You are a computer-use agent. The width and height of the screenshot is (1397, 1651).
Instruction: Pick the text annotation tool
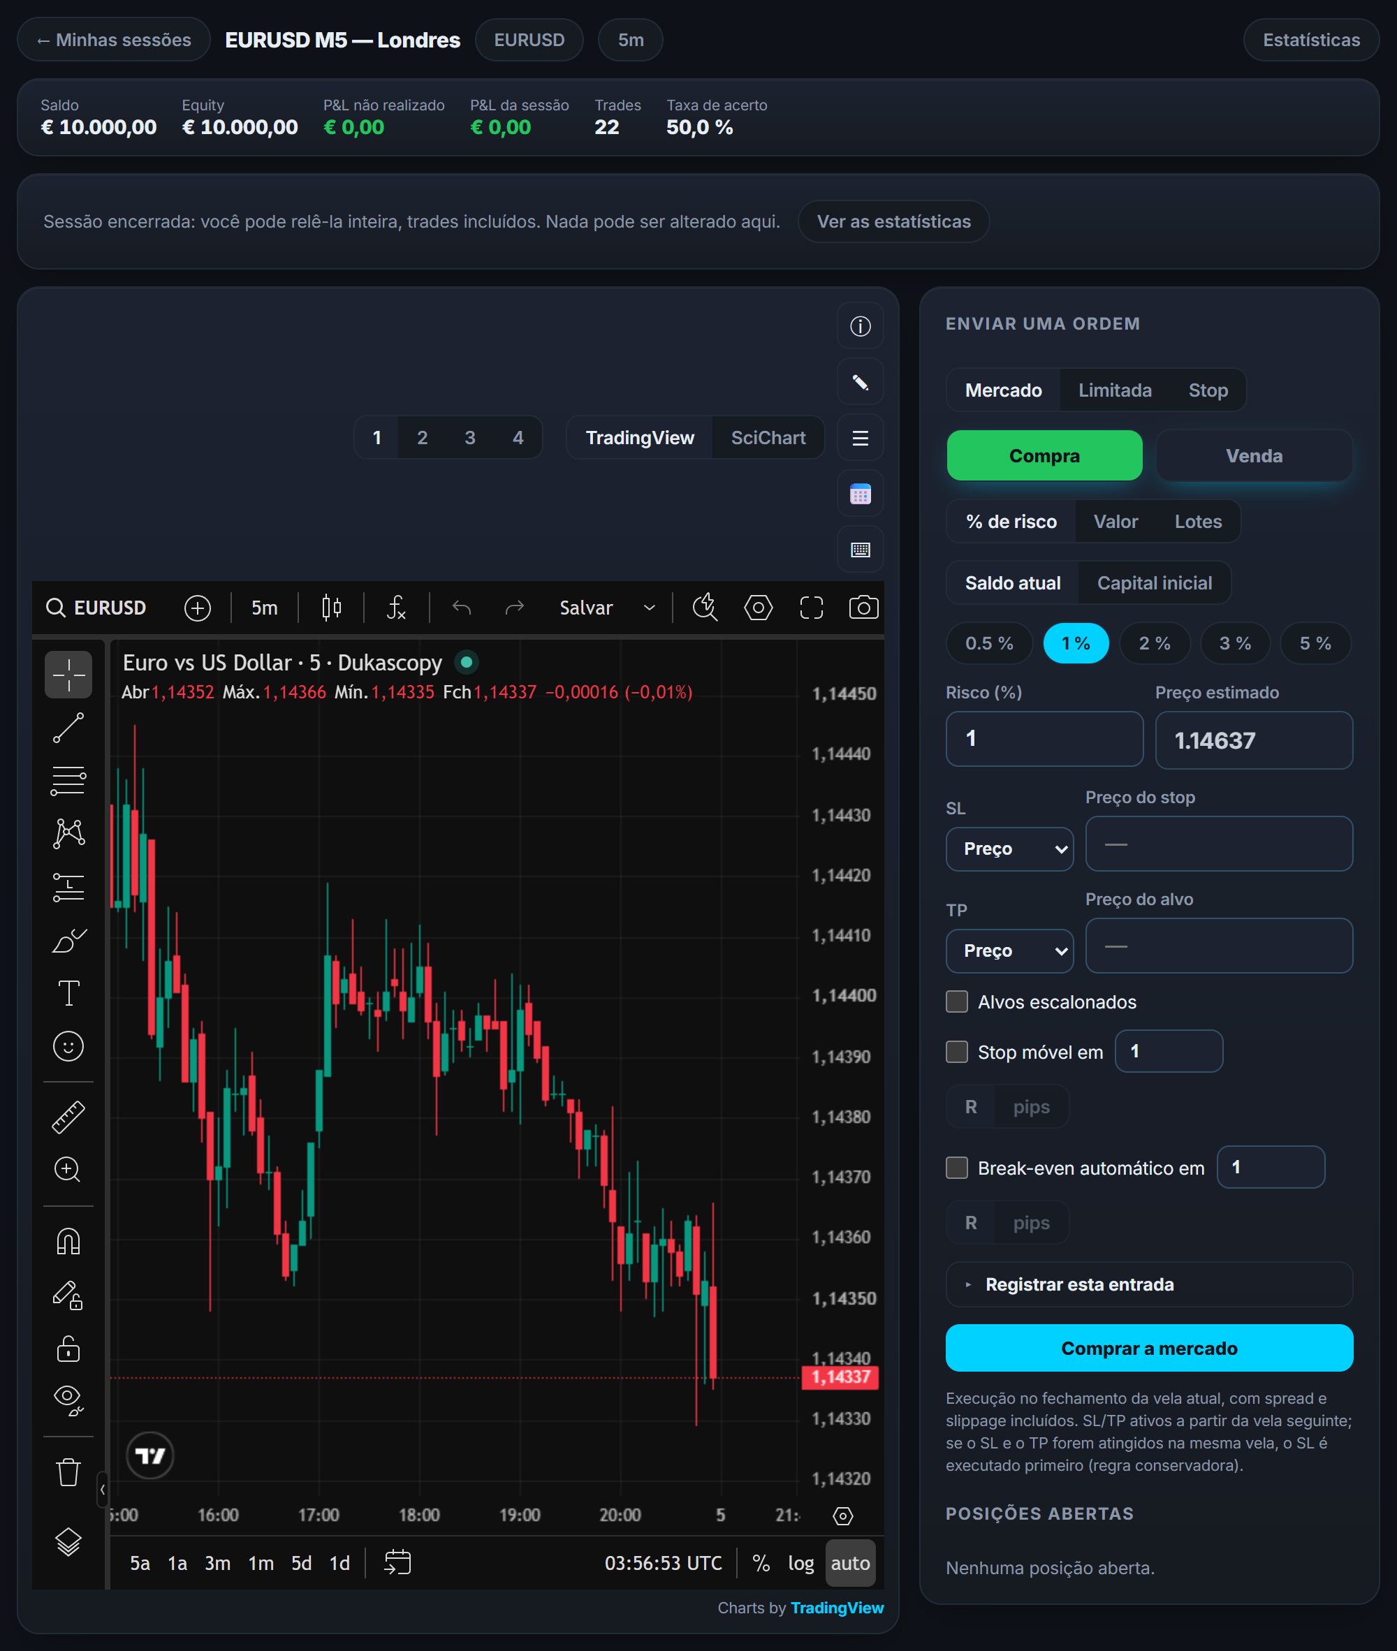(68, 993)
